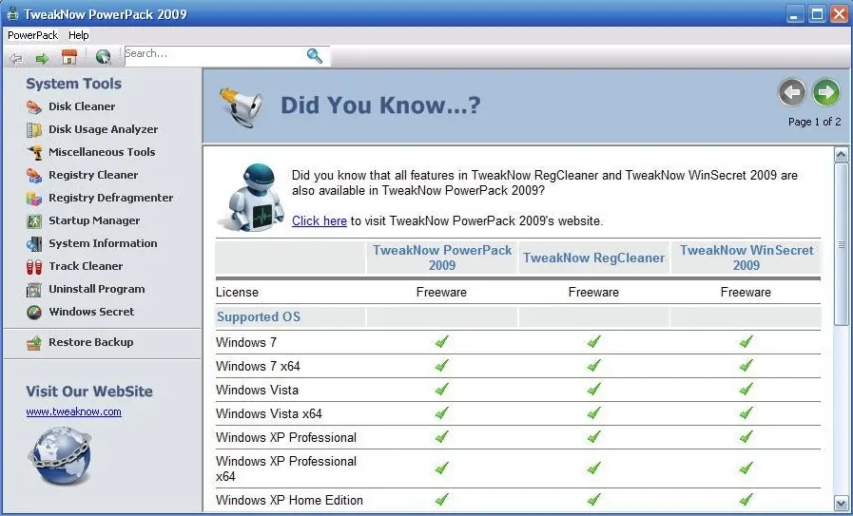Open Startup Manager
853x516 pixels.
click(94, 220)
